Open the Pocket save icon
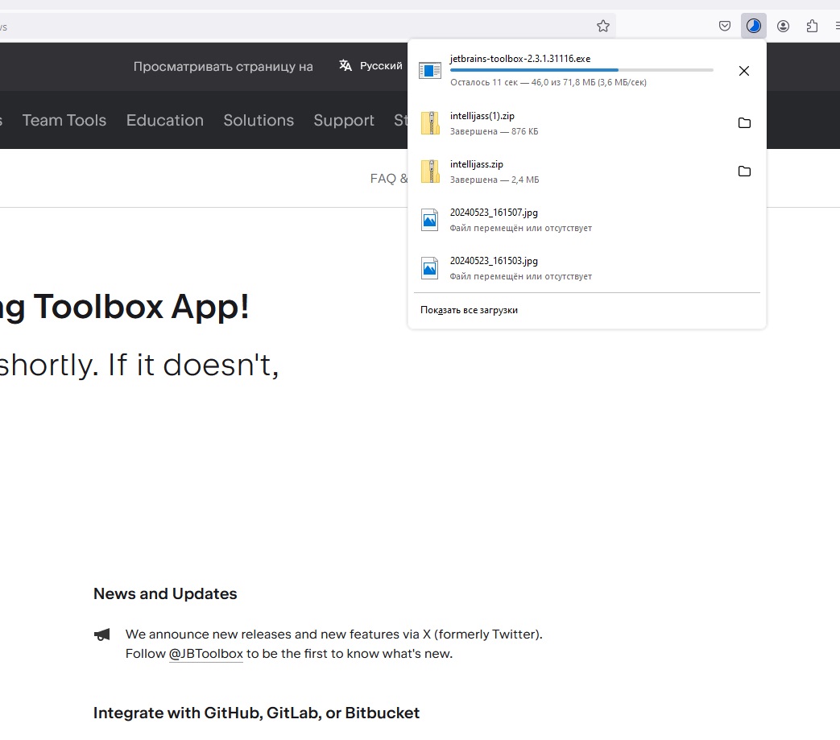840x740 pixels. [724, 26]
